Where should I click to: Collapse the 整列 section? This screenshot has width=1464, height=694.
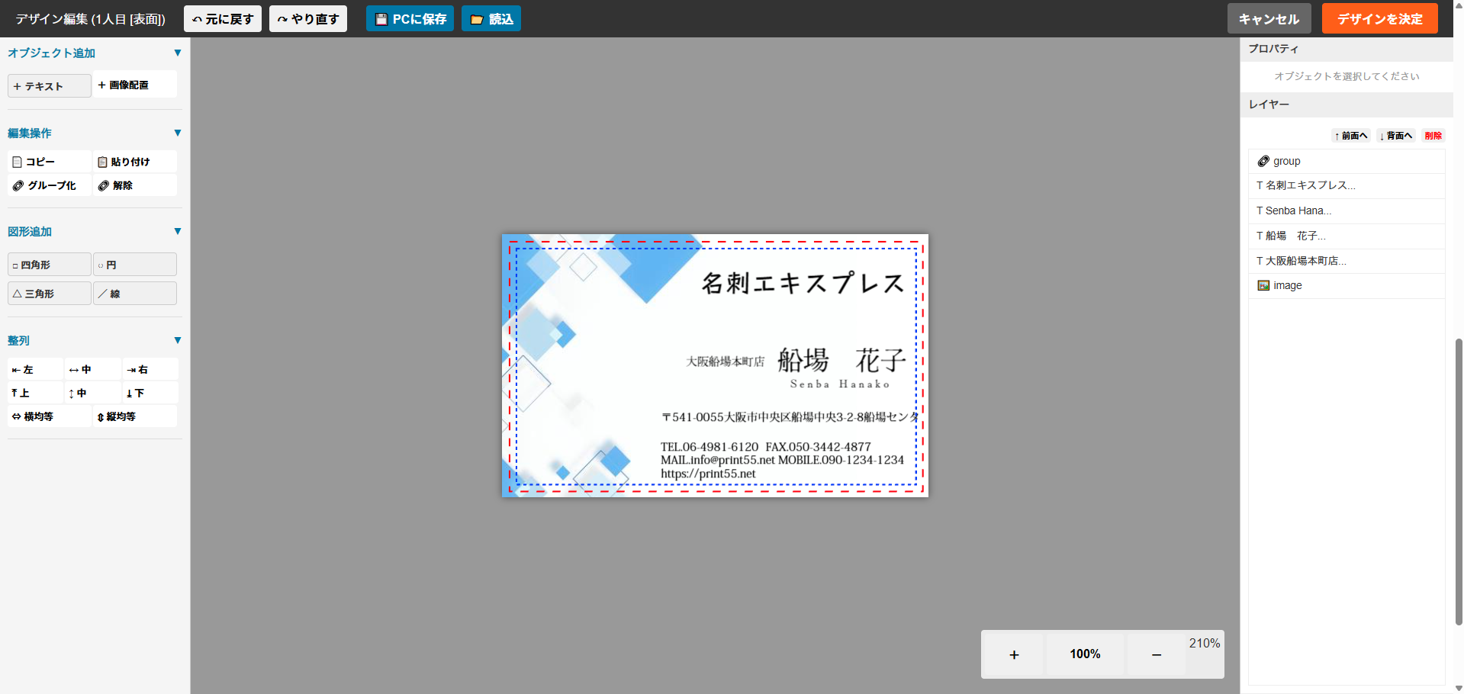[x=178, y=340]
